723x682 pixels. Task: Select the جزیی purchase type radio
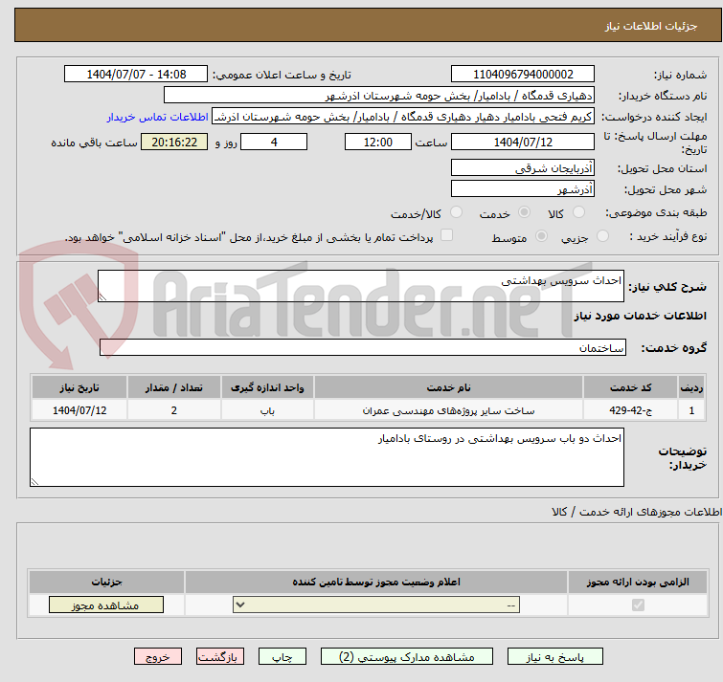[602, 236]
